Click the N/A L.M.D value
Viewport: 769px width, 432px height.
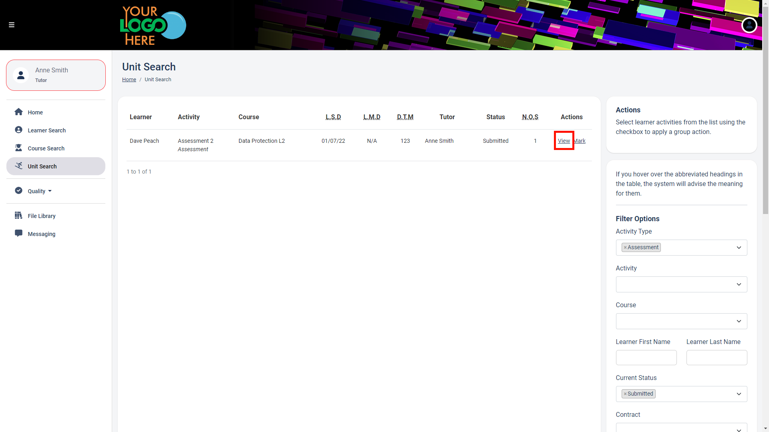[372, 141]
